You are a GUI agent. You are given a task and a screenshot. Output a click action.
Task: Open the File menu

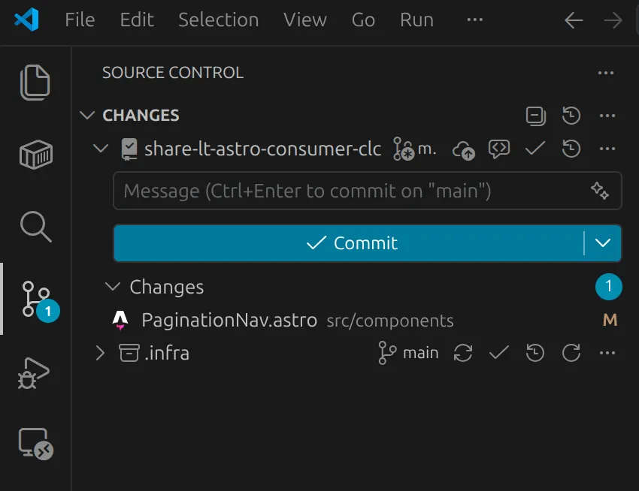click(x=80, y=20)
